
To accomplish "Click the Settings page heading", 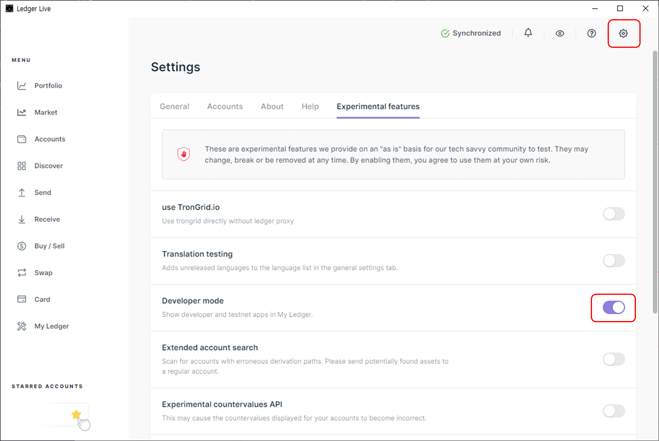I will 176,67.
